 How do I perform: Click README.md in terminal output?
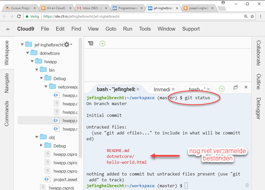[x=118, y=150]
